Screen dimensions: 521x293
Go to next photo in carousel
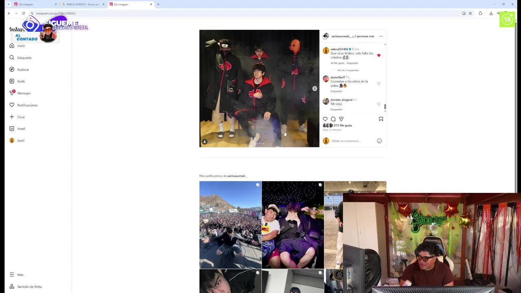(314, 88)
